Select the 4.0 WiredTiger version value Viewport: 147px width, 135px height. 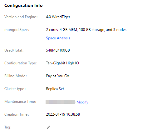(x=58, y=17)
